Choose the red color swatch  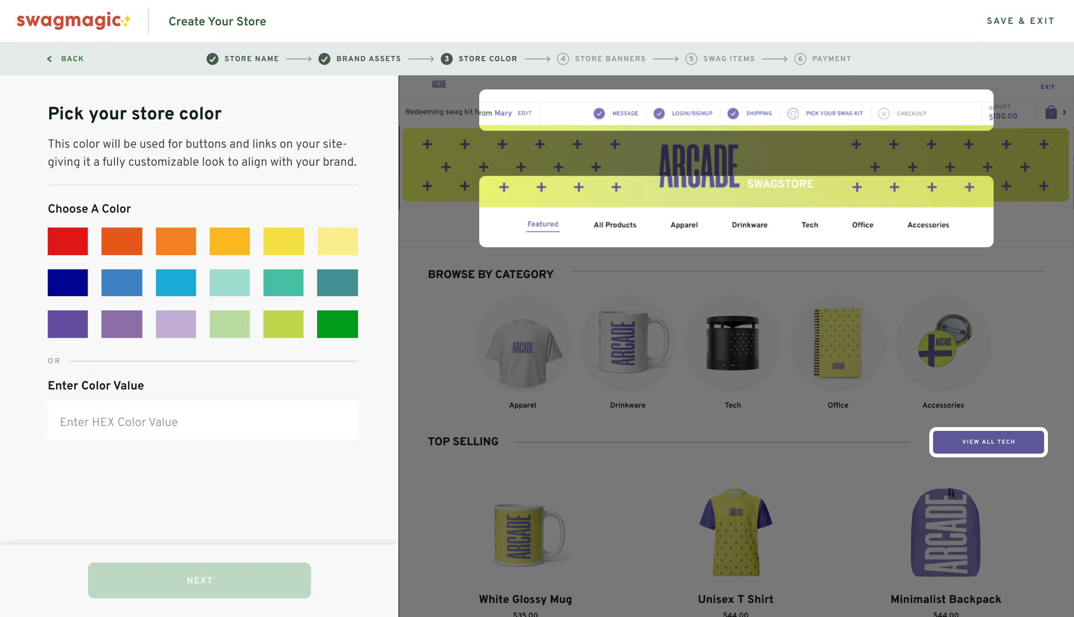68,241
